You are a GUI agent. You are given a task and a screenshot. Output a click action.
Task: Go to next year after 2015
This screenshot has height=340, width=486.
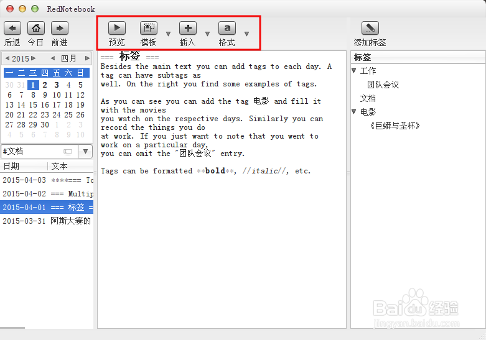click(x=34, y=58)
